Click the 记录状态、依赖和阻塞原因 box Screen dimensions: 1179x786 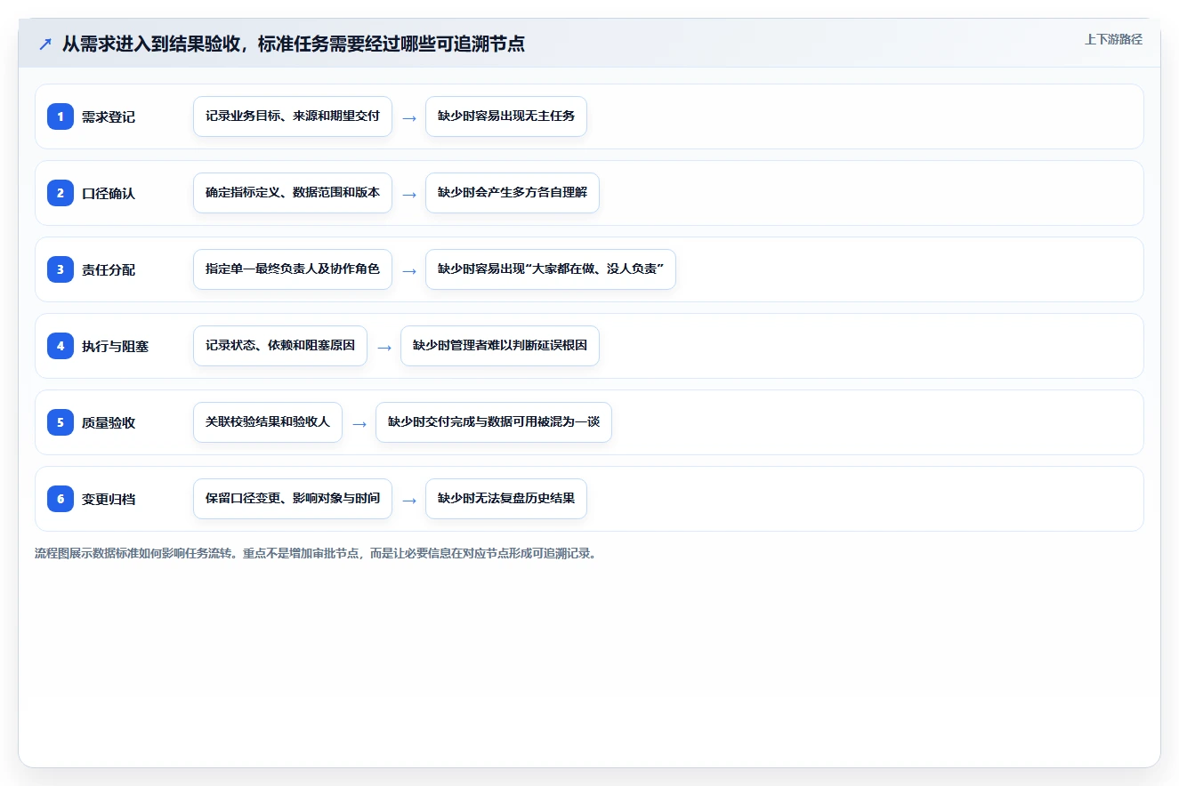pyautogui.click(x=280, y=346)
